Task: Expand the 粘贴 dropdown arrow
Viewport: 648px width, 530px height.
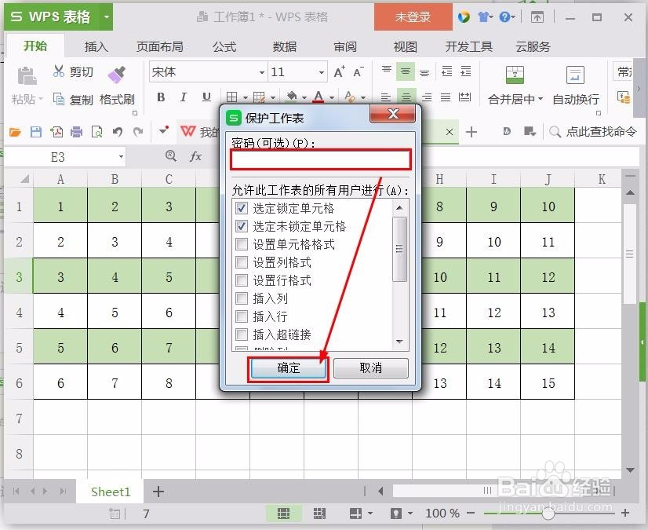Action: [x=41, y=99]
